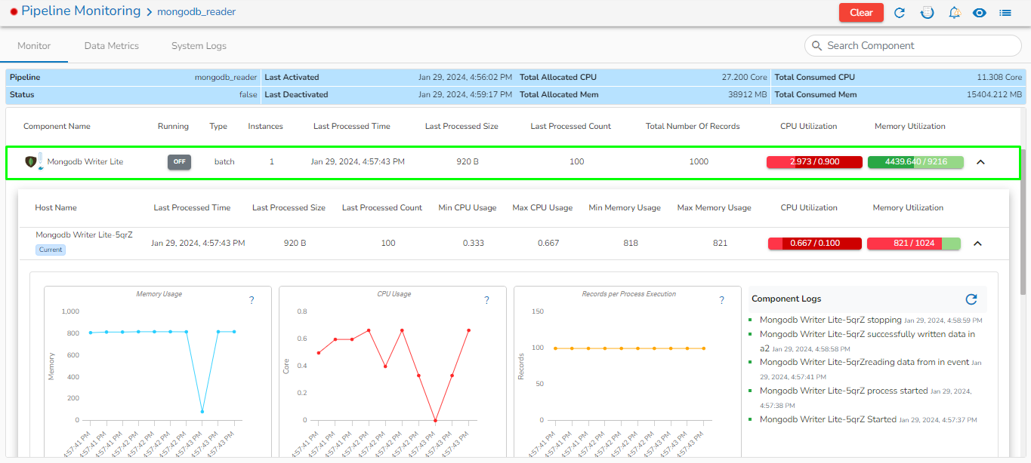Collapse the Mongodb Writer Lite-5qrZ host details
Viewport: 1031px width, 463px height.
977,244
